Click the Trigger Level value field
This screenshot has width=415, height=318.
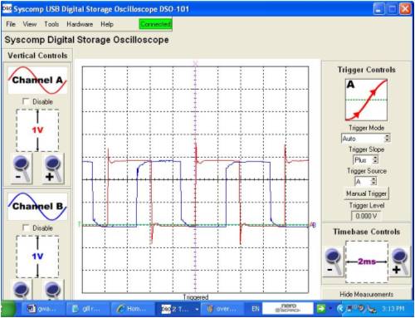click(366, 216)
